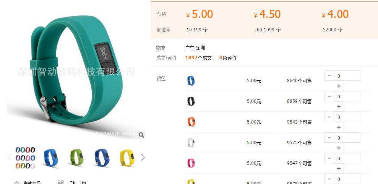Viewport: 378px width, 184px height.
Task: Increase white wristband quantity with plus
Action: coord(339,148)
